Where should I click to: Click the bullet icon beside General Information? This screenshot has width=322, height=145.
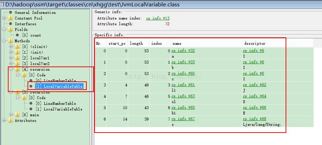[x=10, y=12]
